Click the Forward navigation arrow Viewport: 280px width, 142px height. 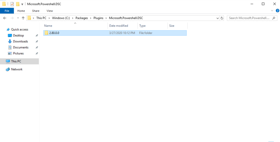[x=12, y=18]
